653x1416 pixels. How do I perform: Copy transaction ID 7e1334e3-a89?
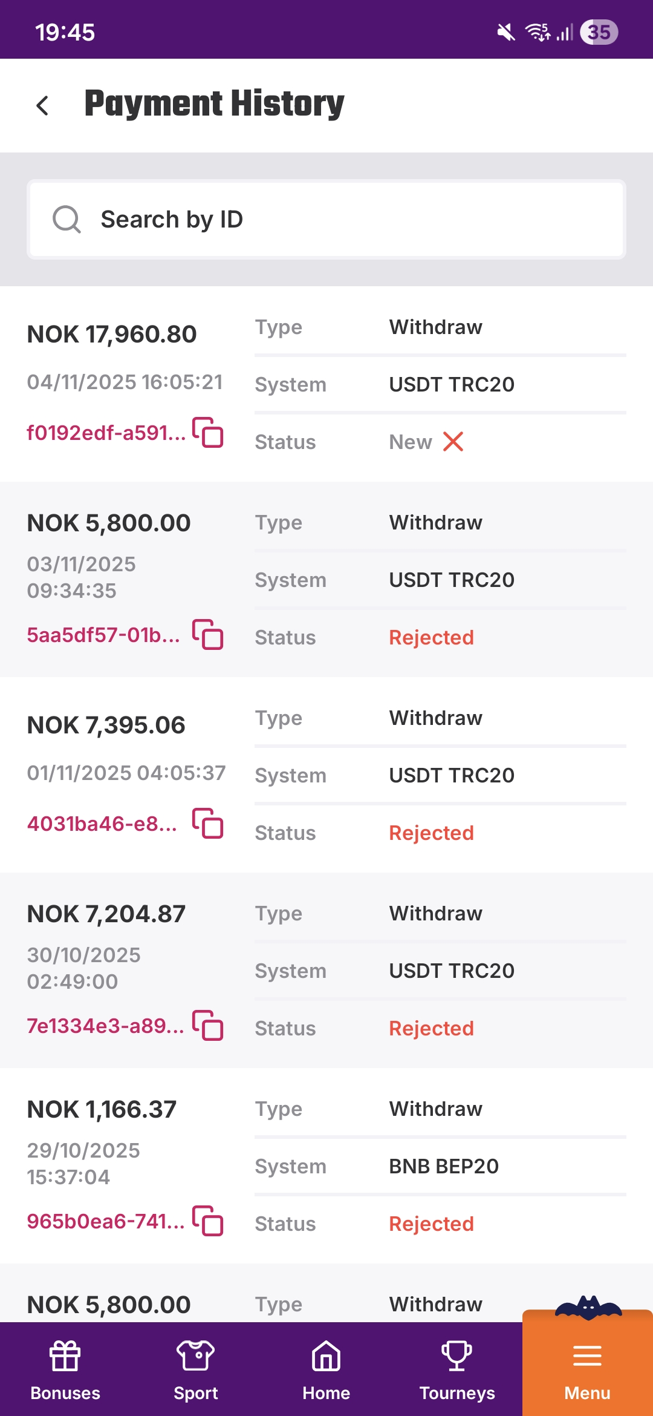pyautogui.click(x=208, y=1025)
